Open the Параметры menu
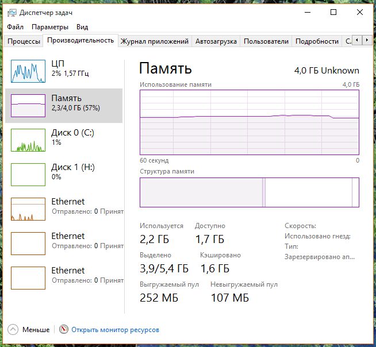376x347 pixels. (x=50, y=27)
